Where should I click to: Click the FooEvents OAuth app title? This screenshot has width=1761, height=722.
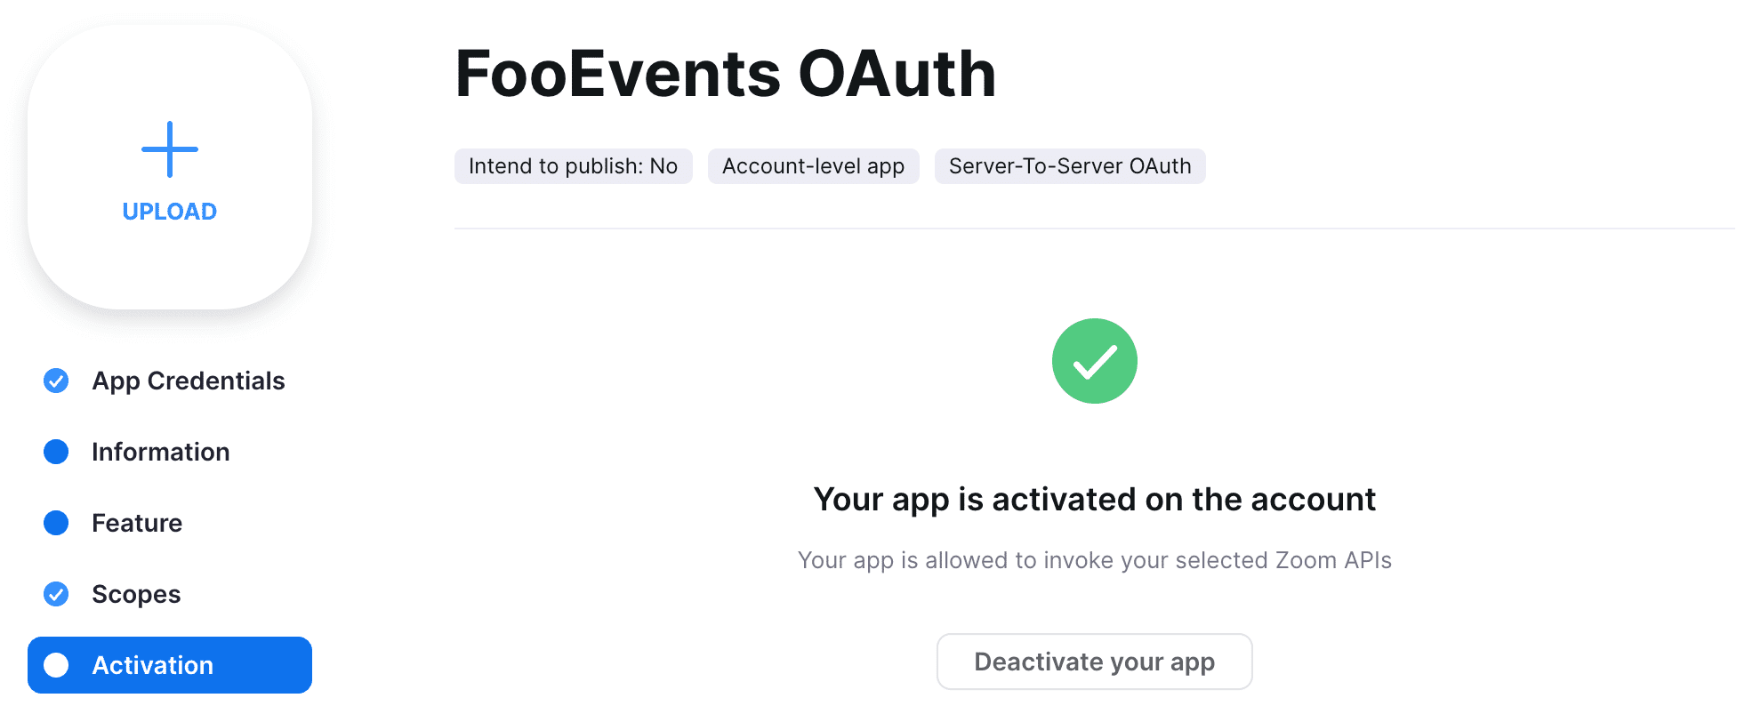[725, 74]
